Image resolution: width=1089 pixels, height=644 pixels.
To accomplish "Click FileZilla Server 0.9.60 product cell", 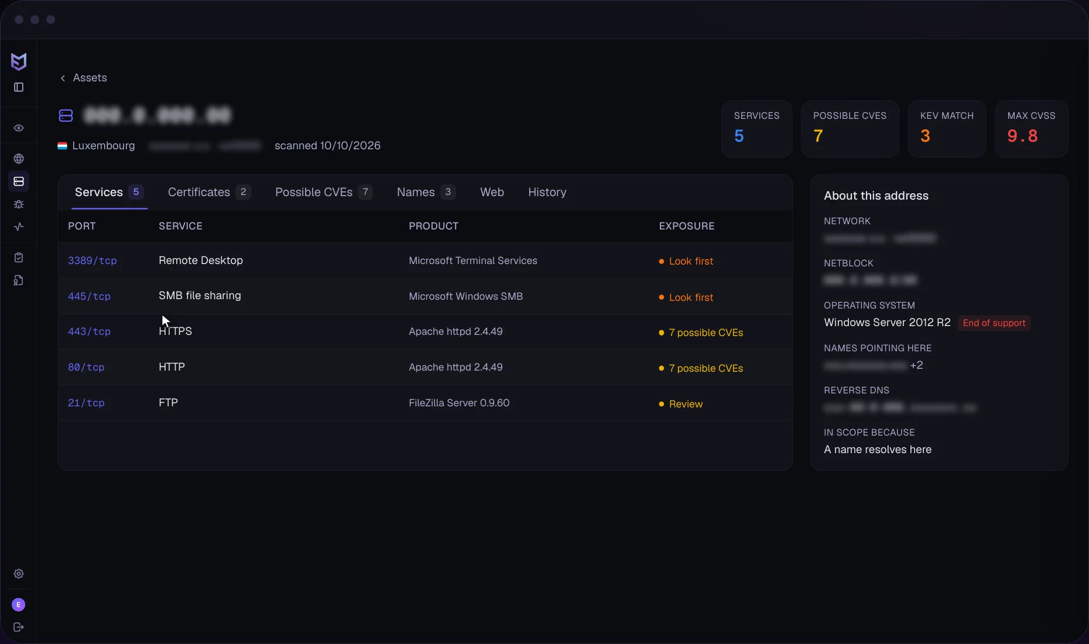I will coord(459,403).
